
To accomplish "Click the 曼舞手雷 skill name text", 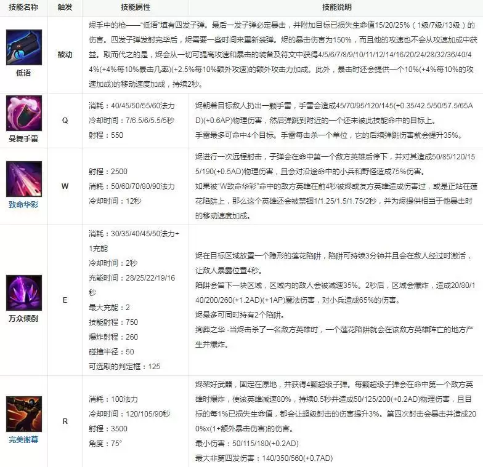I will (23, 139).
